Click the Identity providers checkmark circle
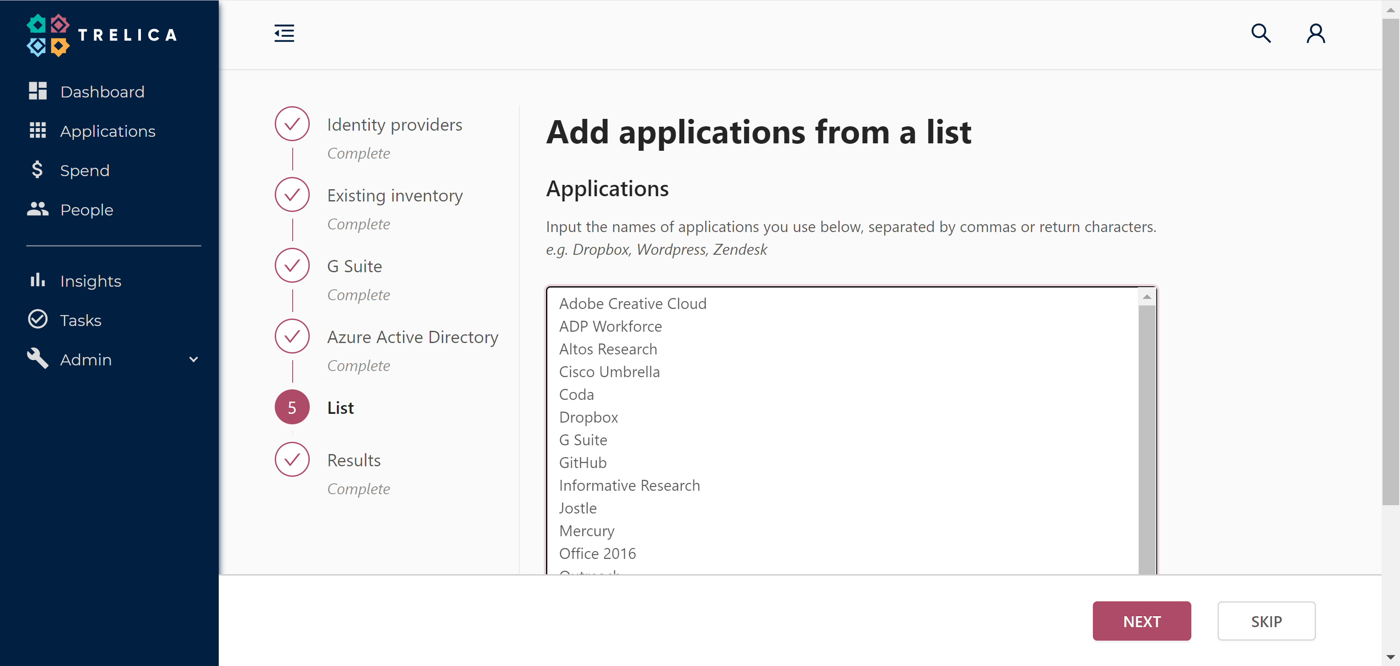This screenshot has height=666, width=1400. click(292, 124)
